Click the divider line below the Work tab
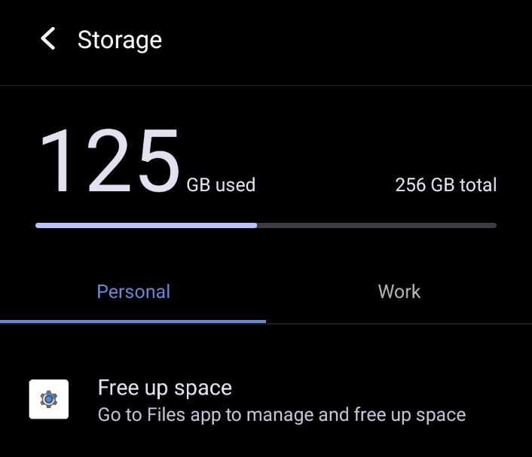 [399, 324]
